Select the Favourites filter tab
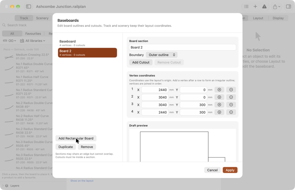Viewport: 295px width, 190px height. (33, 34)
